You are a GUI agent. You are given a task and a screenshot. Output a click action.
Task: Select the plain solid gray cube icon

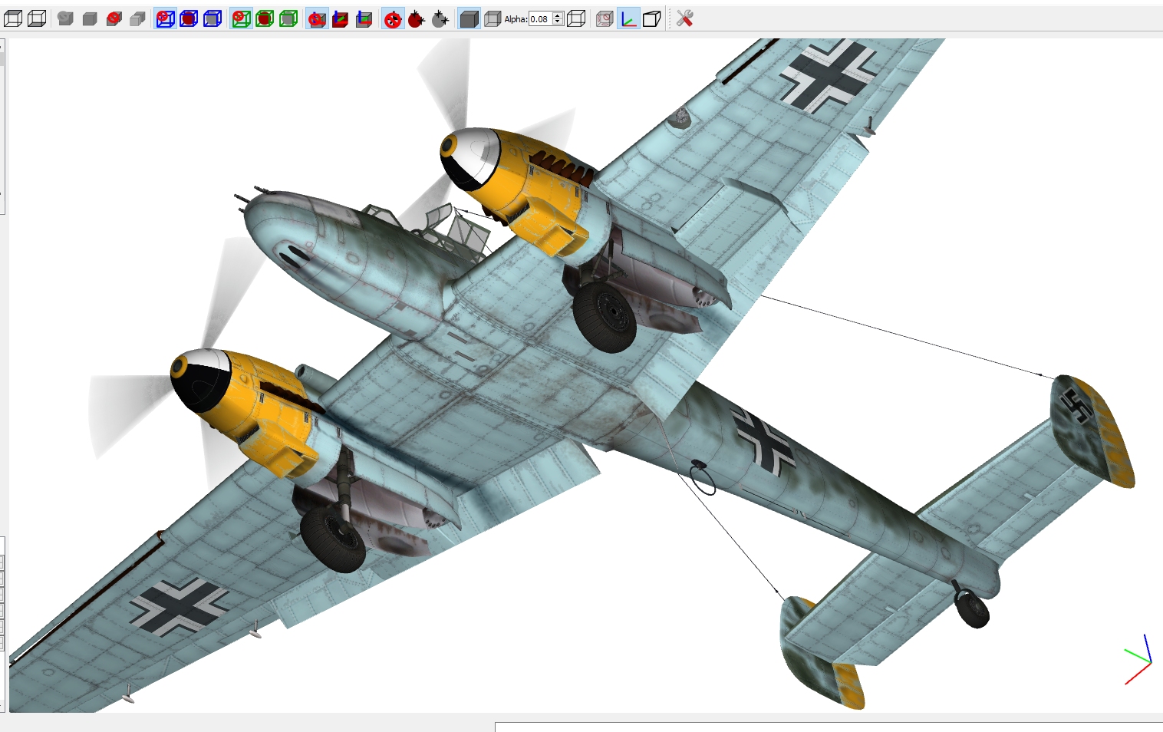tap(90, 18)
